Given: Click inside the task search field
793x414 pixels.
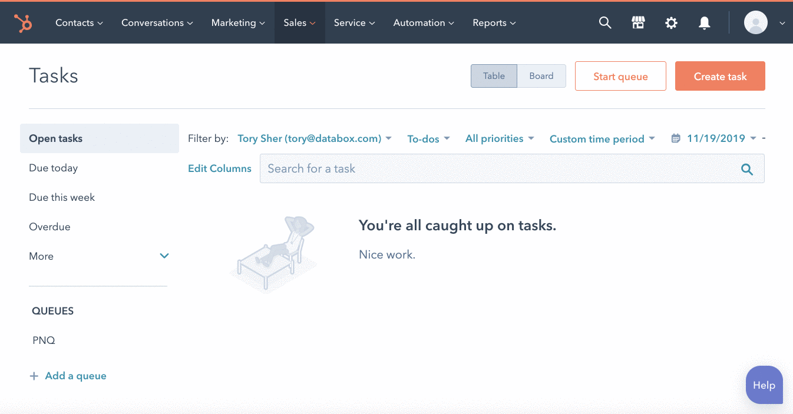Looking at the screenshot, I should click(x=412, y=168).
